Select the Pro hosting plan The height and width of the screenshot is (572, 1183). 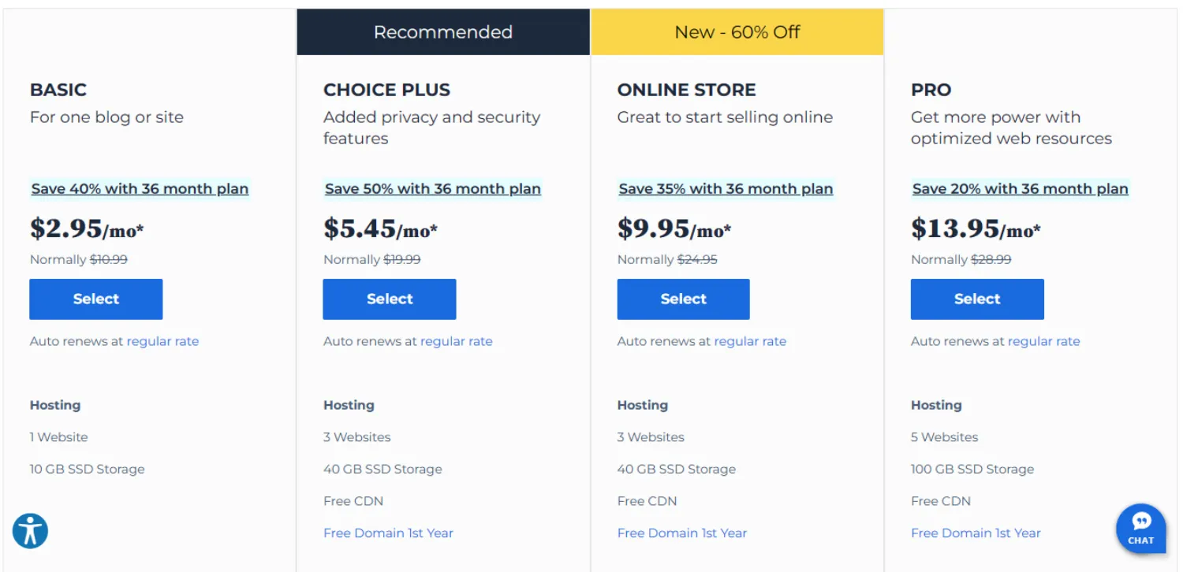pos(977,299)
